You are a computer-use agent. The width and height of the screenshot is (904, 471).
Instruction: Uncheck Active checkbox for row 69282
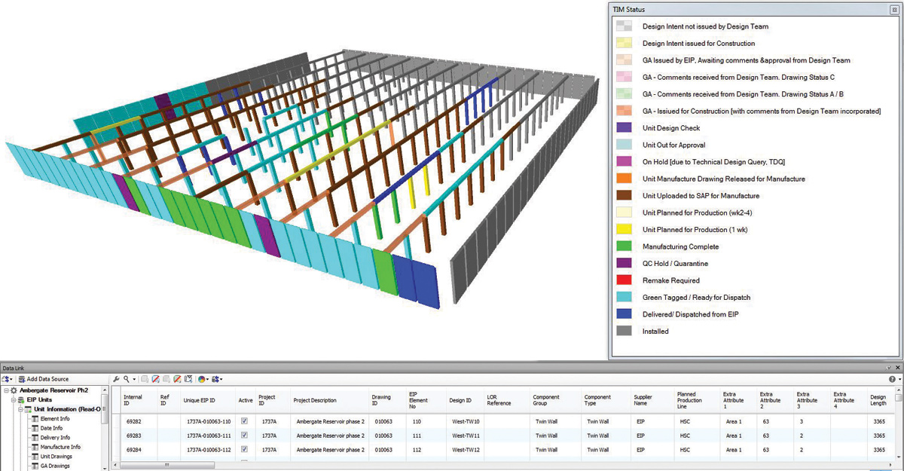(243, 422)
